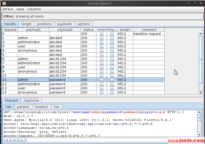
Task: Click the GET request line in raw view
Action: click(x=94, y=112)
